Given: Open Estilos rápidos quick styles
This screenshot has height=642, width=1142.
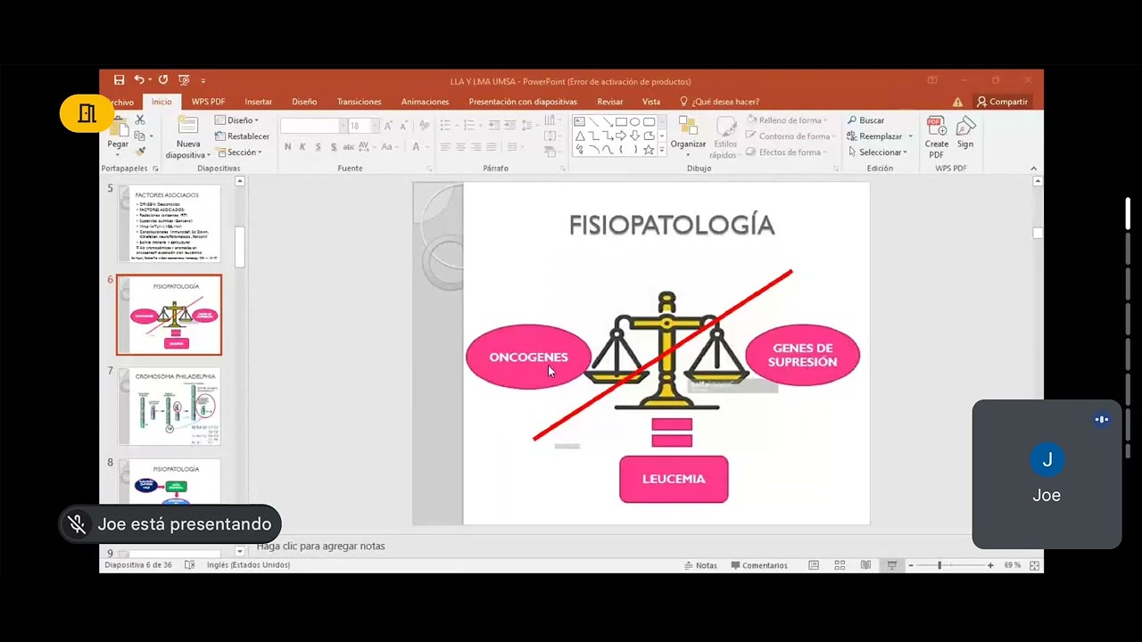Looking at the screenshot, I should click(725, 137).
